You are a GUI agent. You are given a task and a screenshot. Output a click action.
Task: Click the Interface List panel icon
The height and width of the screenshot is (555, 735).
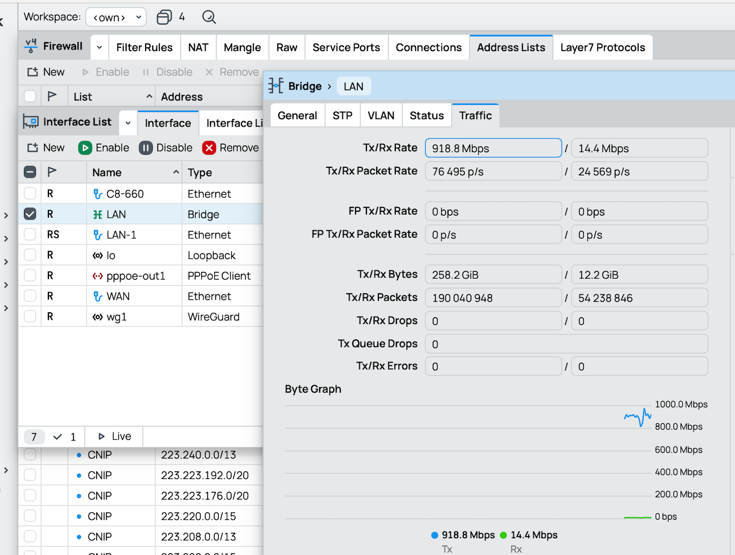[x=30, y=122]
